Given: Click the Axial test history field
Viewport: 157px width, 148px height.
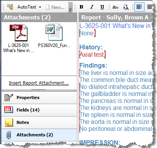Looking at the screenshot, I should coord(92,54).
